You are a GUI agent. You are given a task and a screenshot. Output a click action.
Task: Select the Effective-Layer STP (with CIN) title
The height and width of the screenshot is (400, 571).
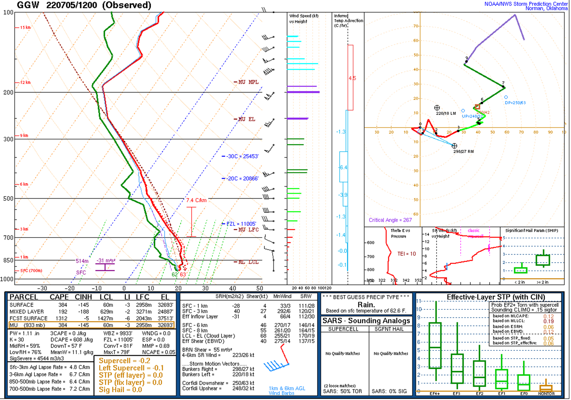pyautogui.click(x=496, y=297)
